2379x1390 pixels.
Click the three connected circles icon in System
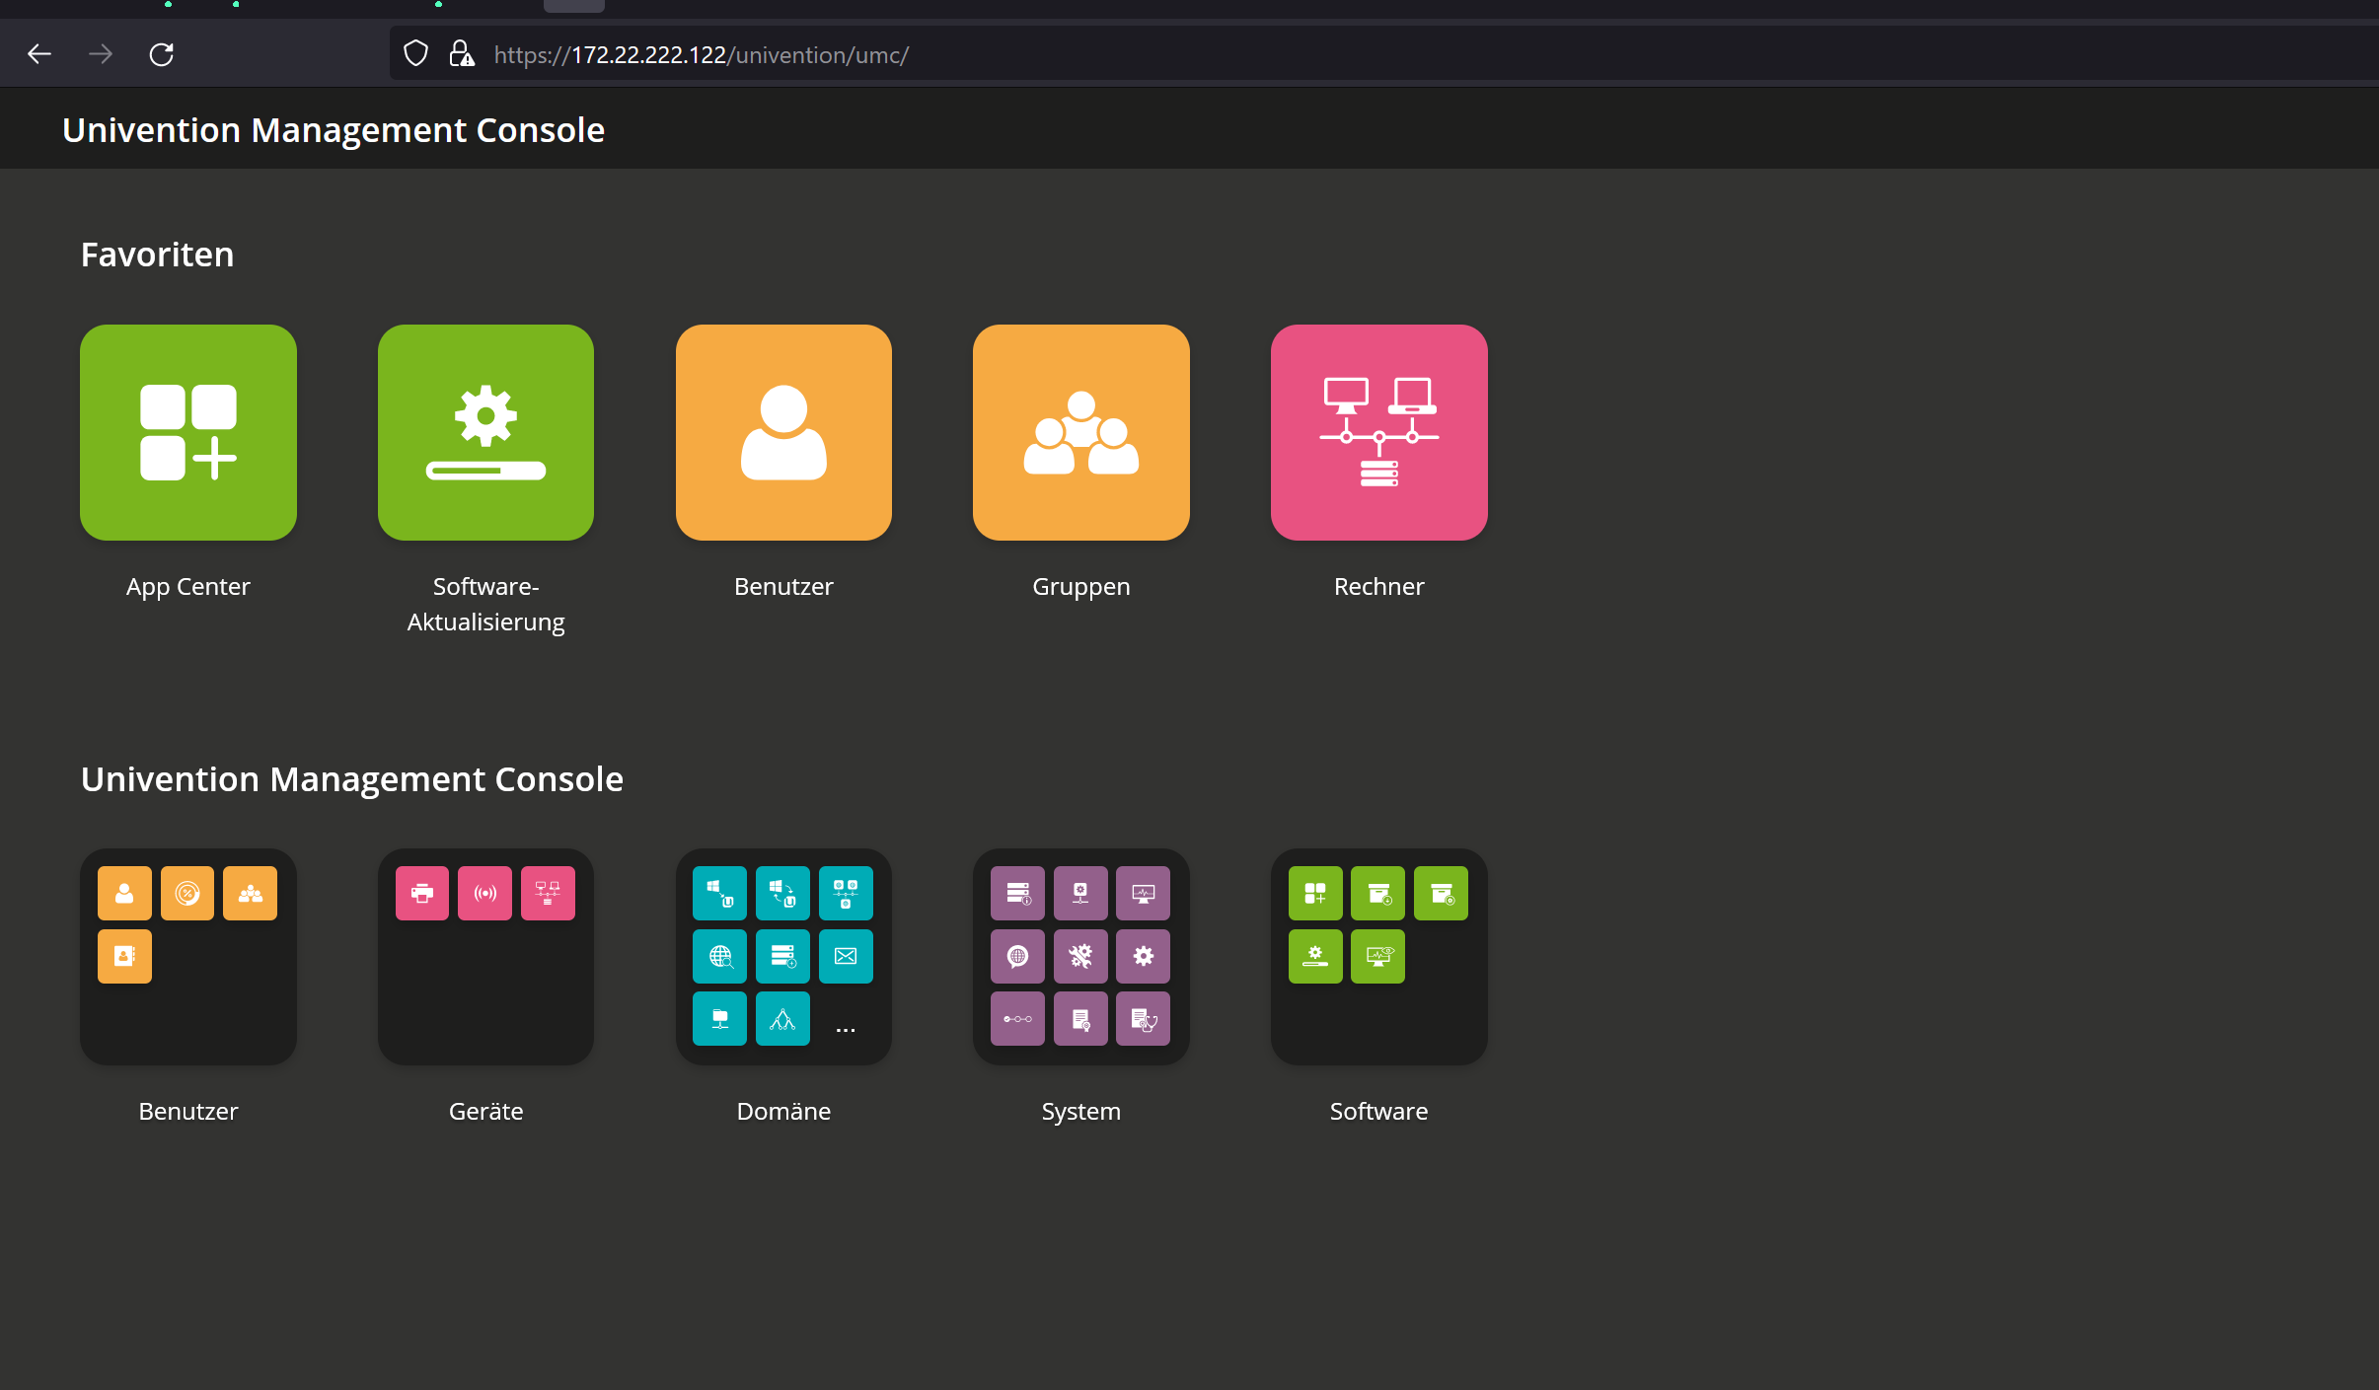[1017, 1019]
